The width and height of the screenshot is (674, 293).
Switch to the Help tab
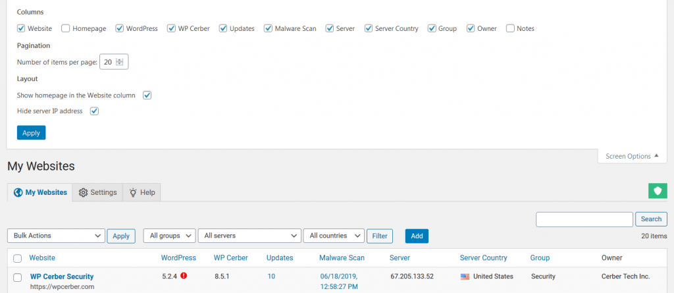142,192
